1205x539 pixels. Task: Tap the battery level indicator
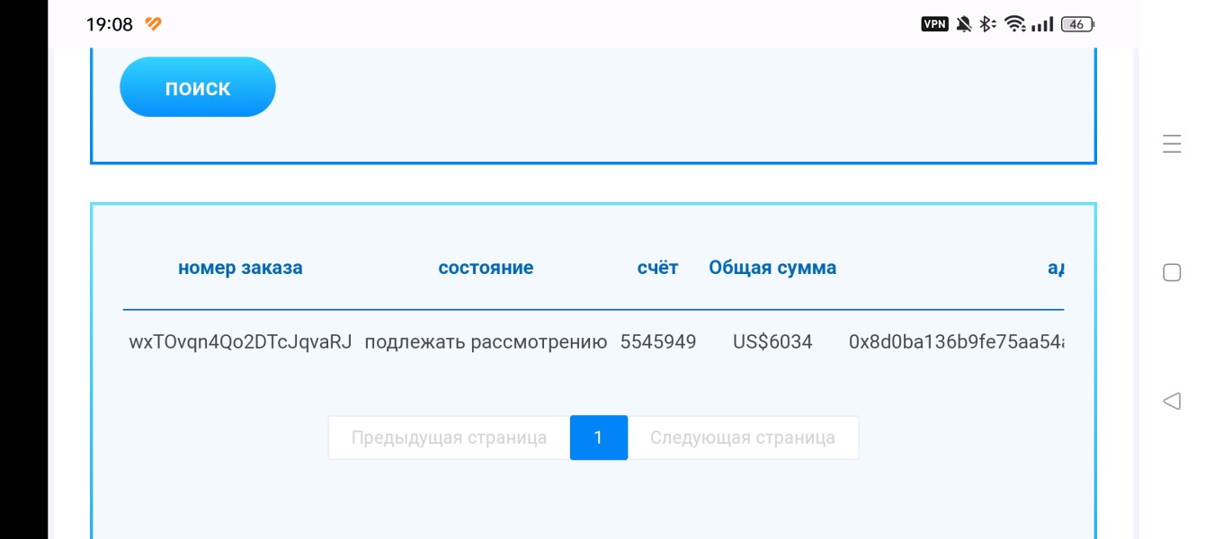pos(1077,24)
